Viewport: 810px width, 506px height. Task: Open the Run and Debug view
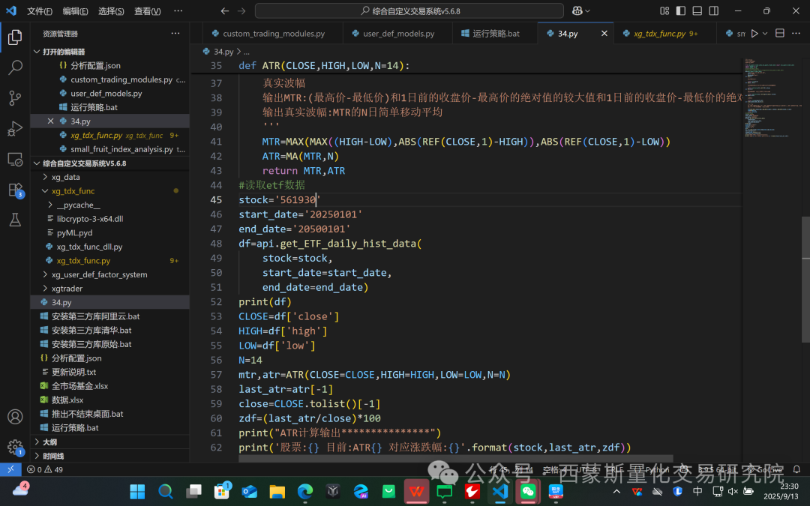(x=15, y=129)
